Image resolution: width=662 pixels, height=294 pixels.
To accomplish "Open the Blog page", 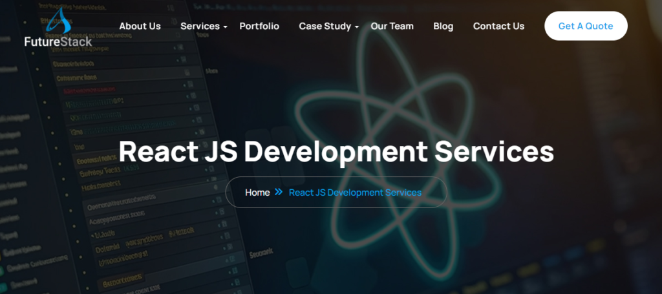I will pyautogui.click(x=443, y=26).
